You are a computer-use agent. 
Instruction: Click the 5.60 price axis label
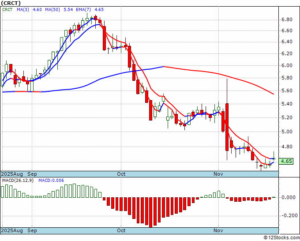[287, 90]
